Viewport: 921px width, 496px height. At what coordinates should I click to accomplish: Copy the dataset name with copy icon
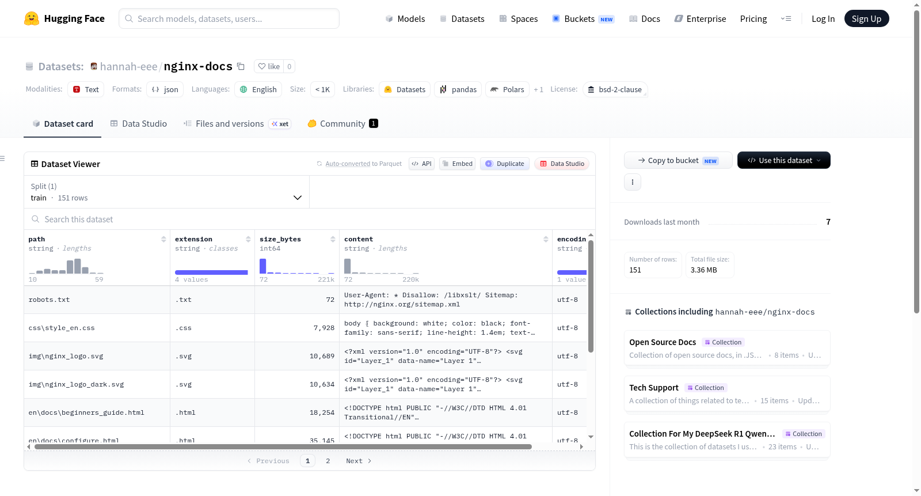click(241, 66)
